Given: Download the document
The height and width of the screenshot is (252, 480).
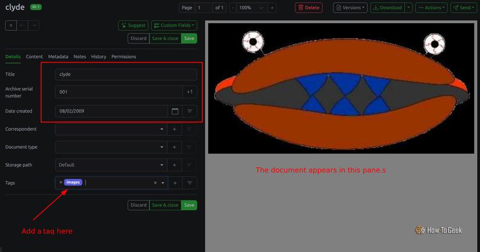Looking at the screenshot, I should click(x=387, y=8).
